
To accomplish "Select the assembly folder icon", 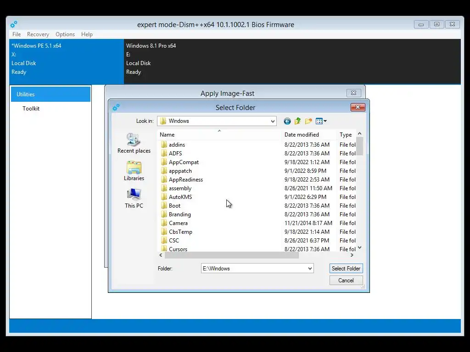I will click(x=164, y=188).
